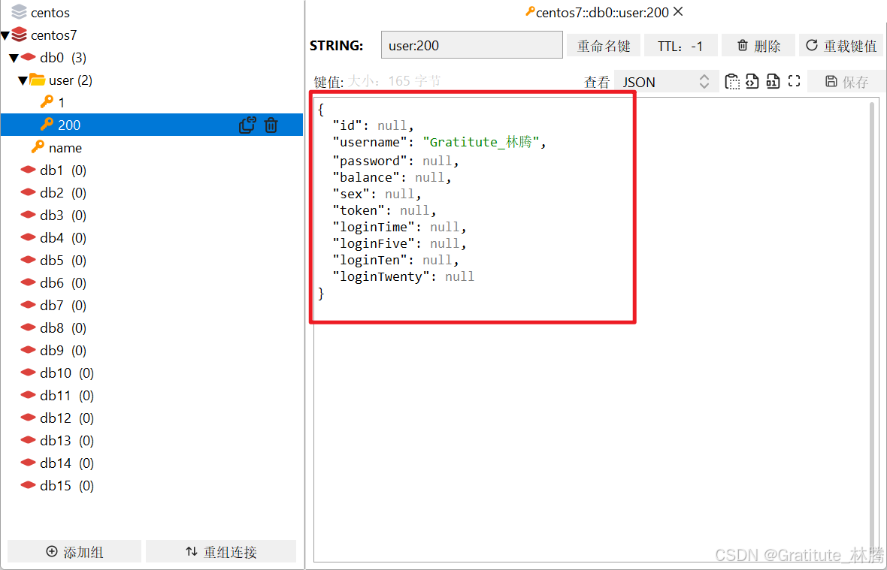
Task: Expand value editor to fullscreen mode
Action: (794, 81)
